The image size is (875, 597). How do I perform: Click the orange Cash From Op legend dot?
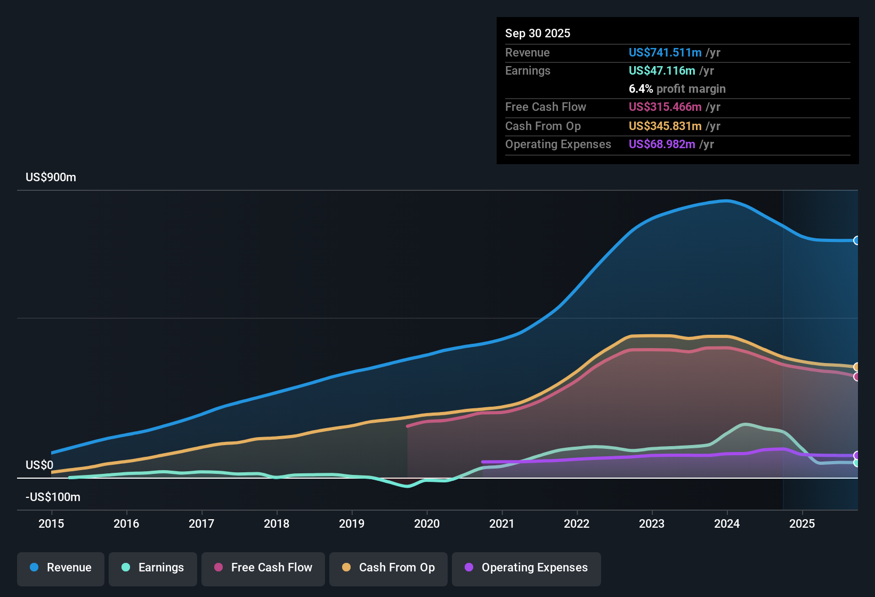click(346, 568)
